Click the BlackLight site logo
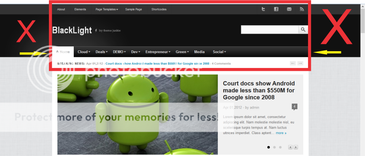Image resolution: width=365 pixels, height=156 pixels. pyautogui.click(x=72, y=30)
